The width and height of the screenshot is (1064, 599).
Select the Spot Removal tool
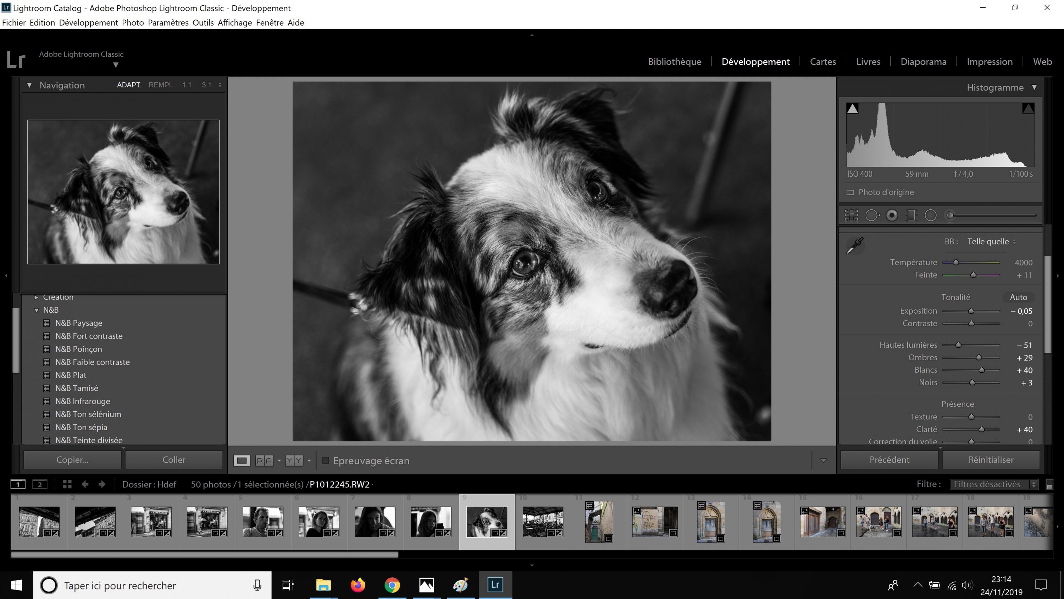pos(871,215)
